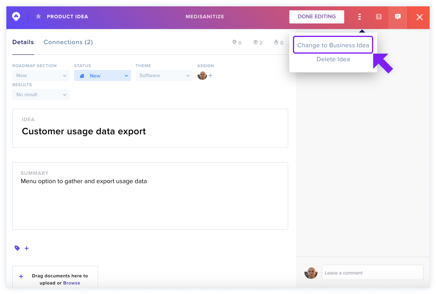Switch to the Connections (2) tab

pyautogui.click(x=68, y=42)
